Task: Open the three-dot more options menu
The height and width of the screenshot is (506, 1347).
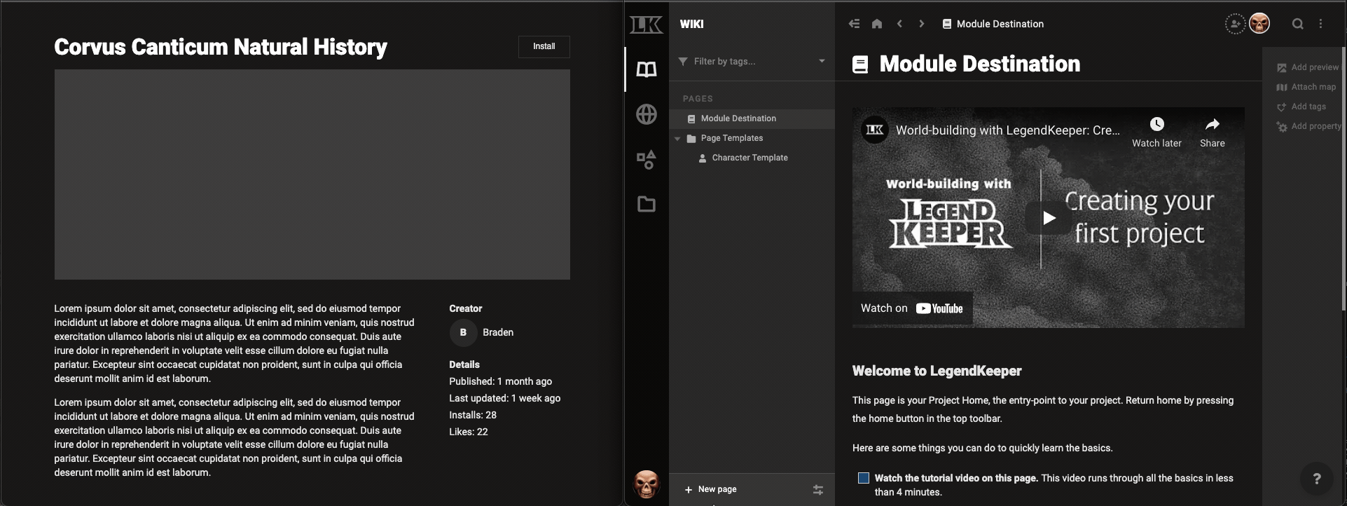Action: coord(1320,24)
